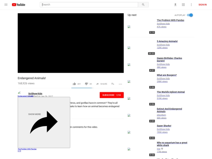Image resolution: width=212 pixels, height=159 pixels.
Task: Open The World's Ugliest Animal video
Action: [x=171, y=92]
